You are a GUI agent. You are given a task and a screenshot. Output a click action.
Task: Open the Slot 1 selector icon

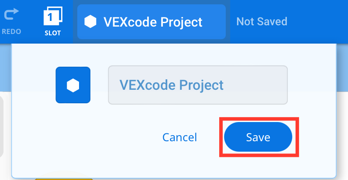pos(52,17)
